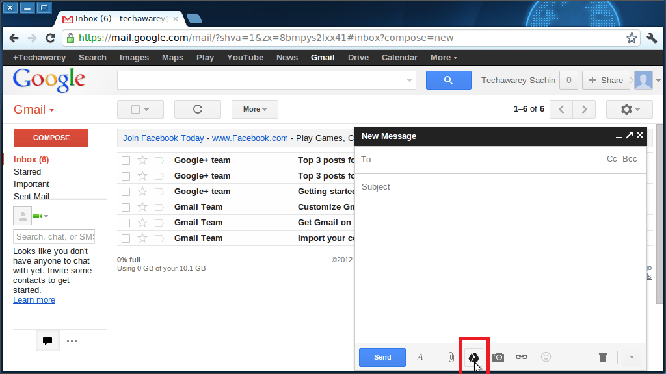Select checkbox for Customize Gmail message

click(x=126, y=207)
